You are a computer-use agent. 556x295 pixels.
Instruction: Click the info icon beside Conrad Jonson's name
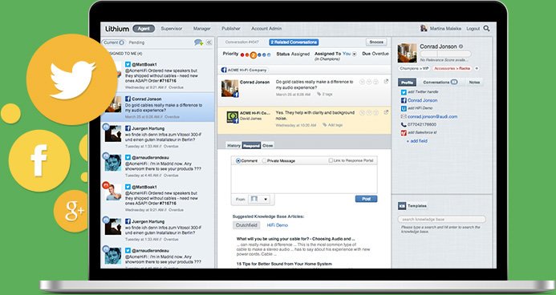tap(461, 46)
